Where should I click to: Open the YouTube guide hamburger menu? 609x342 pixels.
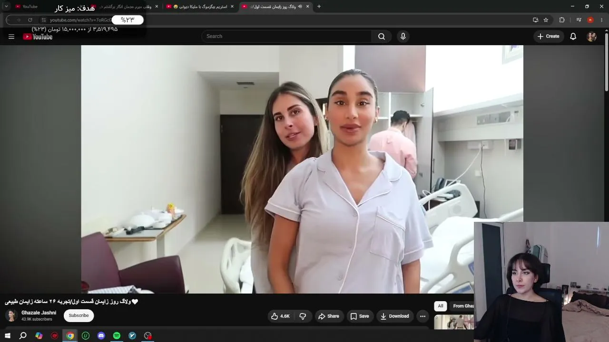coord(11,37)
